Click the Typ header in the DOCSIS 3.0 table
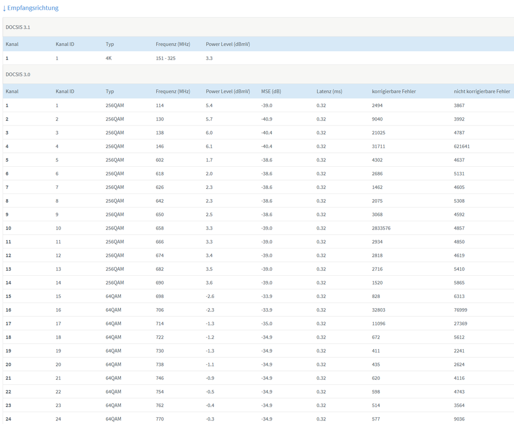 [x=110, y=92]
